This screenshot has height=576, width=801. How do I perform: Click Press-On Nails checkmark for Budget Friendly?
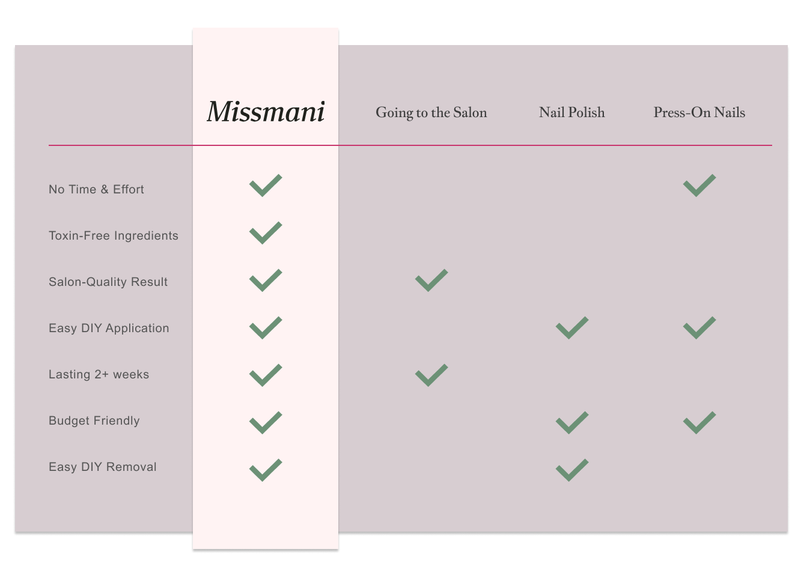[x=699, y=423]
